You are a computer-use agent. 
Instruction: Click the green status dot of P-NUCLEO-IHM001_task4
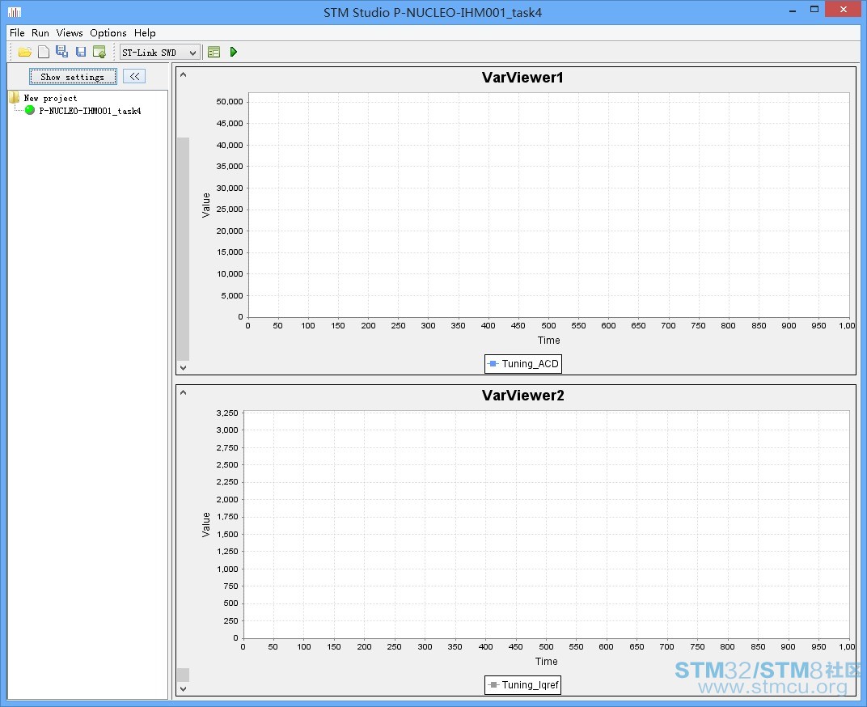pyautogui.click(x=30, y=111)
